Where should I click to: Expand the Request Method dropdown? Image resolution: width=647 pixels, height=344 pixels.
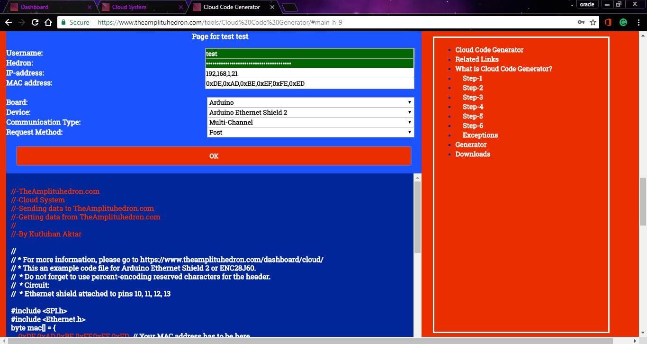tap(310, 132)
